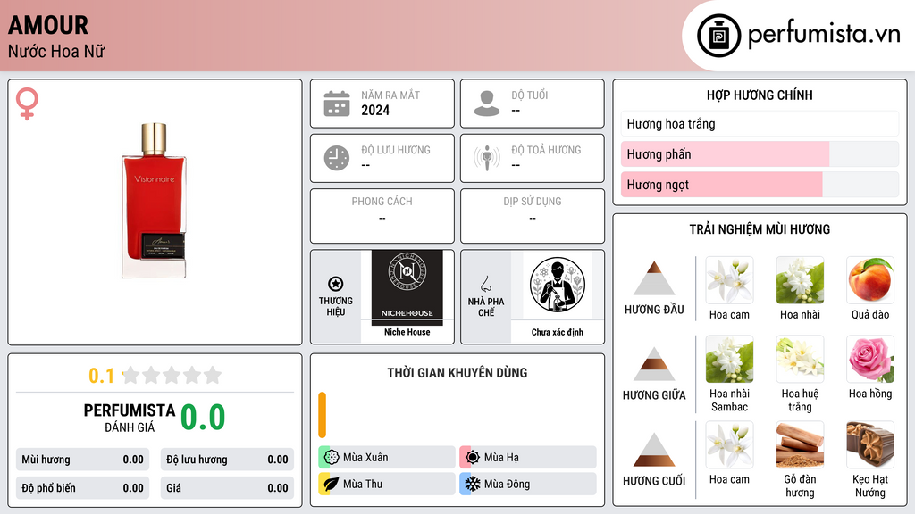The image size is (915, 514).
Task: Click the nose icon above Nhà pha chế
Action: point(485,284)
